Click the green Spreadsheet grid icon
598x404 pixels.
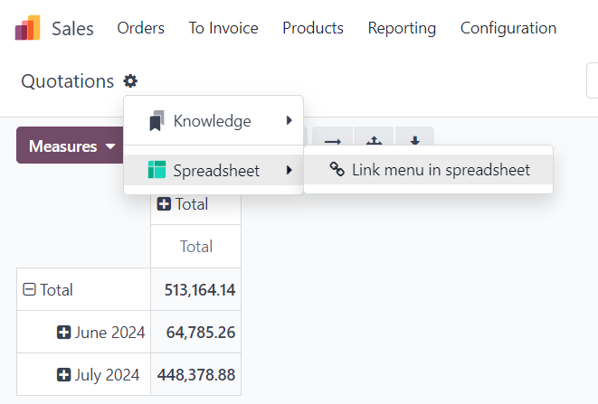(x=157, y=170)
